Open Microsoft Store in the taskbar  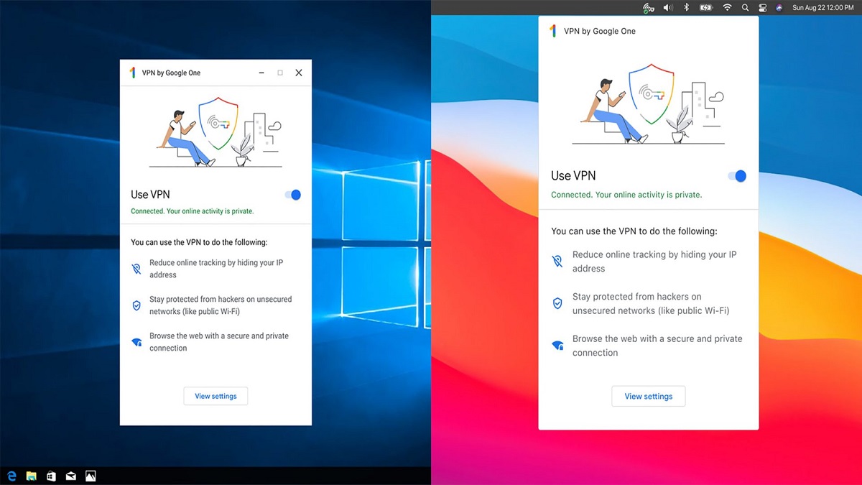click(51, 476)
